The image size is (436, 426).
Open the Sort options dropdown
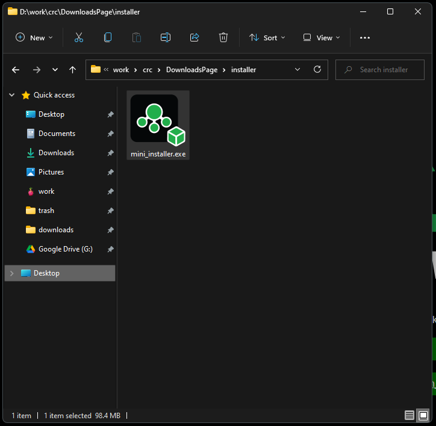point(267,37)
